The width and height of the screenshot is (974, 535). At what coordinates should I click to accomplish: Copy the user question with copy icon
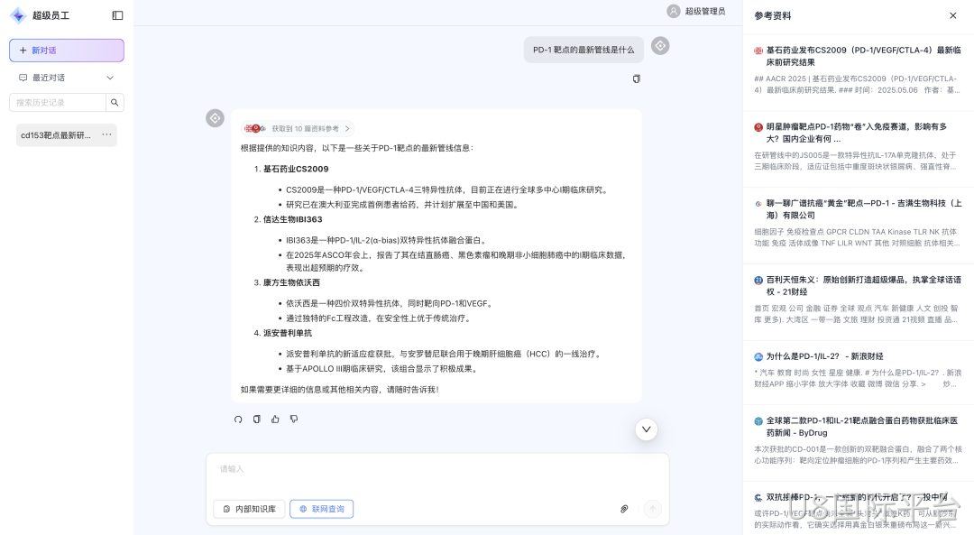[x=636, y=78]
